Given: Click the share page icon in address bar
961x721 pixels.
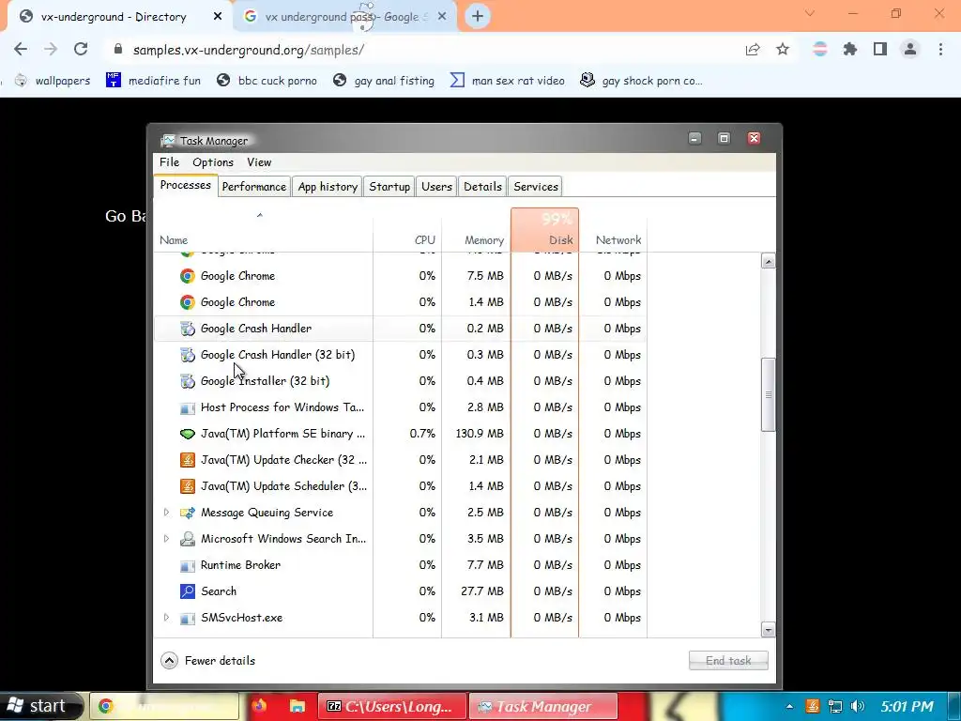Looking at the screenshot, I should point(753,50).
